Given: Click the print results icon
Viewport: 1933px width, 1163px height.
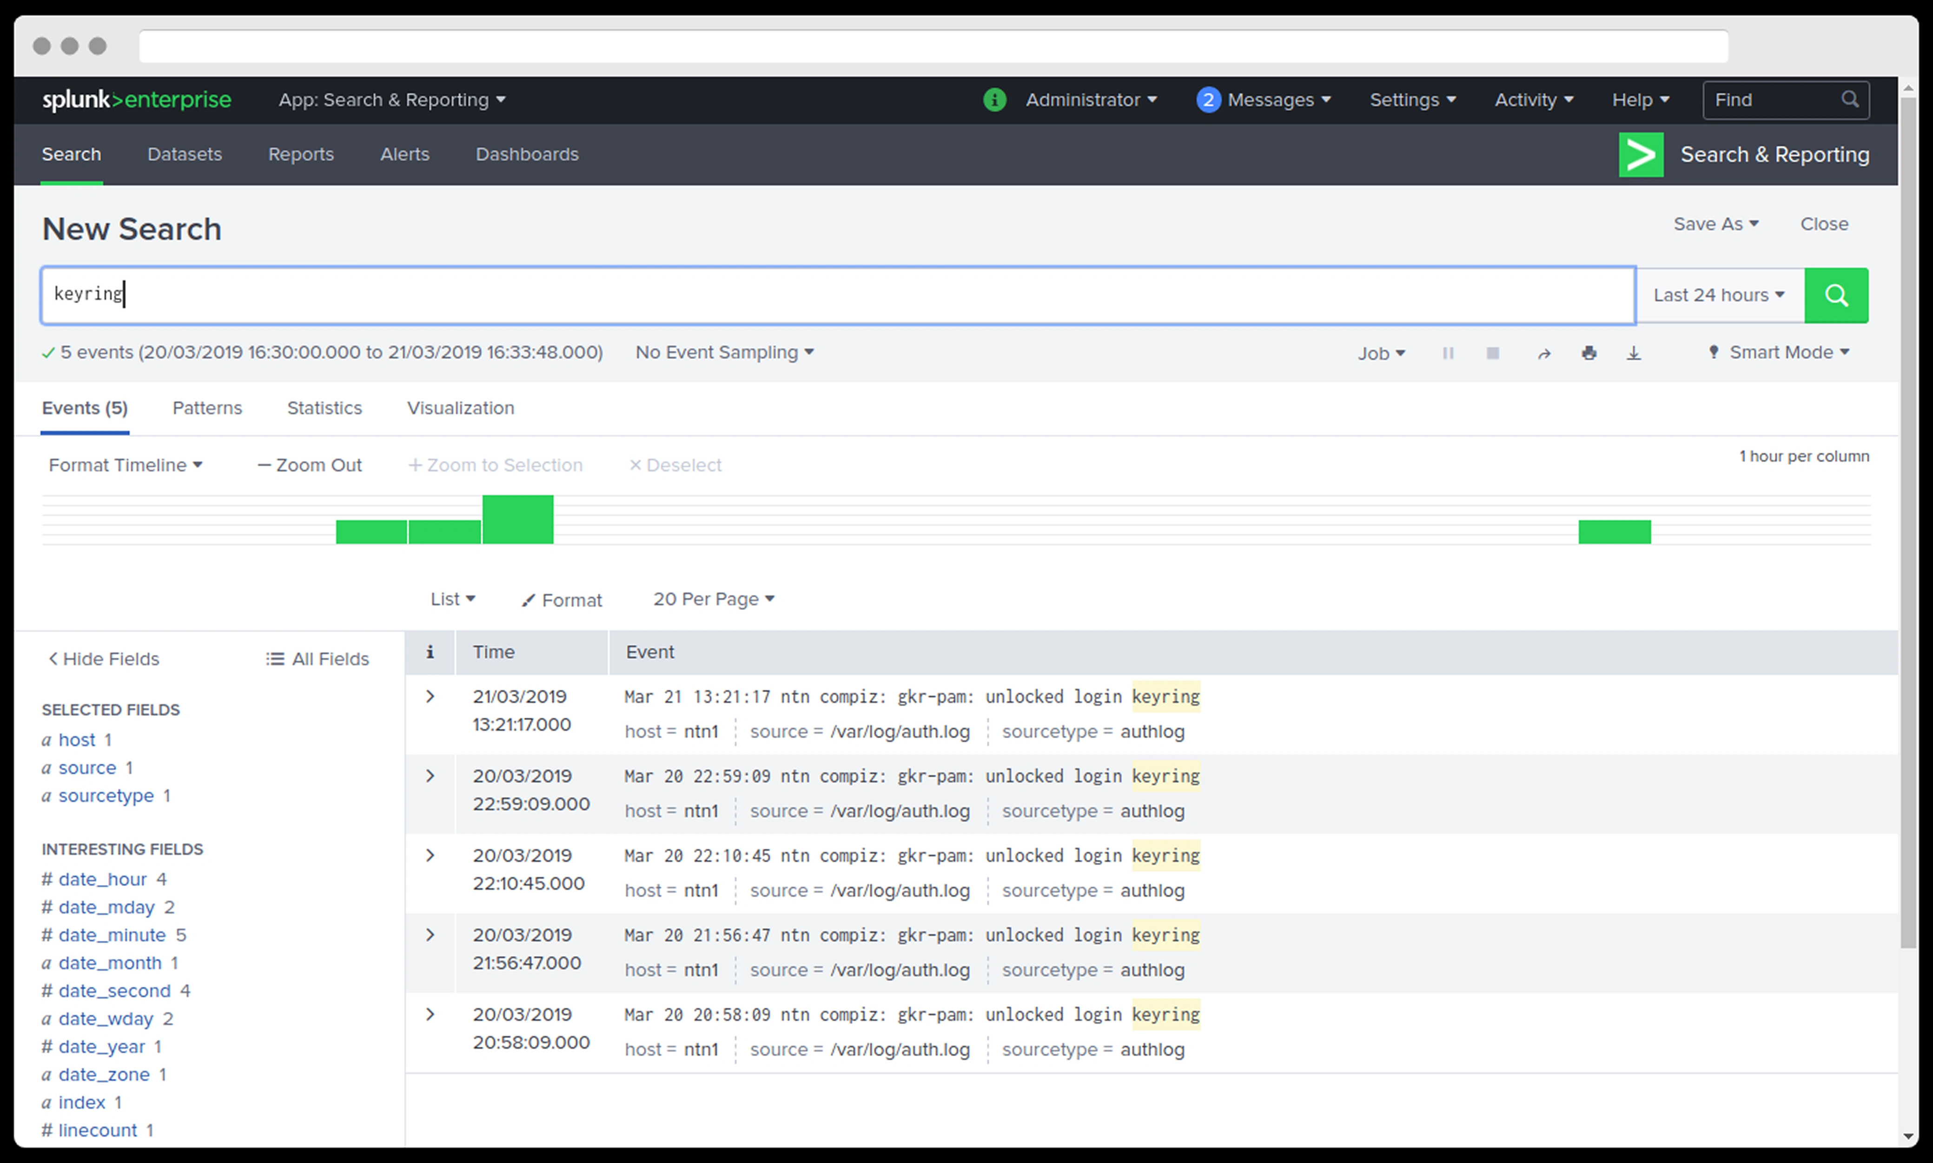Looking at the screenshot, I should point(1588,353).
